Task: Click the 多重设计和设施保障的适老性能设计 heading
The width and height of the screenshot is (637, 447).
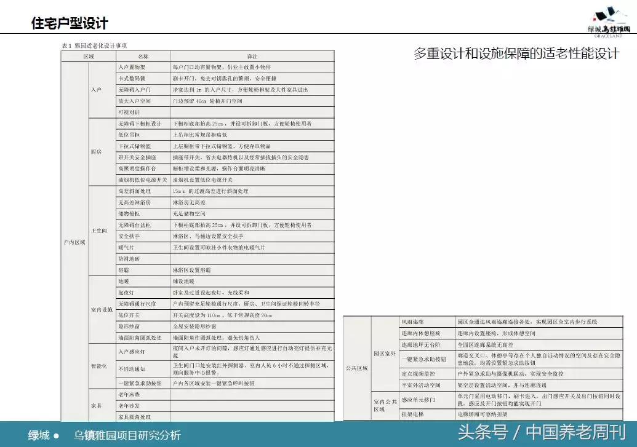Action: click(x=516, y=55)
